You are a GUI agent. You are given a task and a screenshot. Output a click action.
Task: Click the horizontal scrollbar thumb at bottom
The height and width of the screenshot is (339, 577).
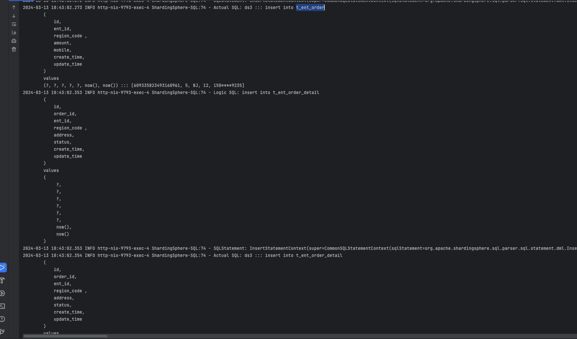pos(66,336)
